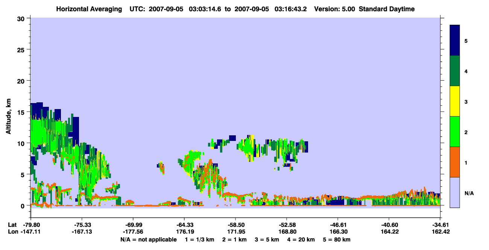
Task: Click the latitude value -40.60
Action: point(389,225)
